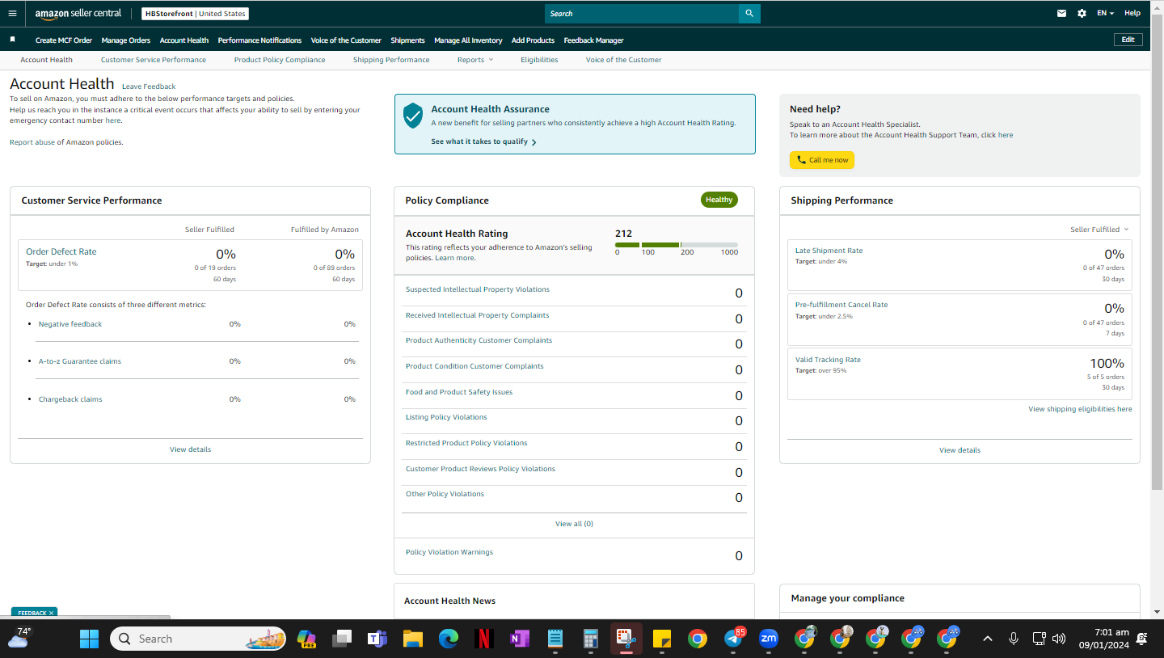This screenshot has height=658, width=1164.
Task: Click the Account Health Assurance shield icon
Action: [413, 115]
